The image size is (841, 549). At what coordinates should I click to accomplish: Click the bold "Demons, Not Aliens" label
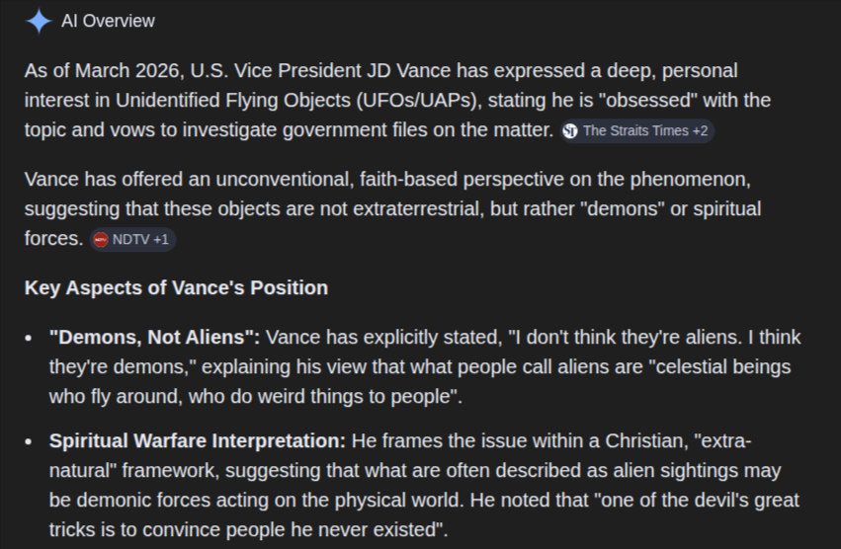coord(154,338)
